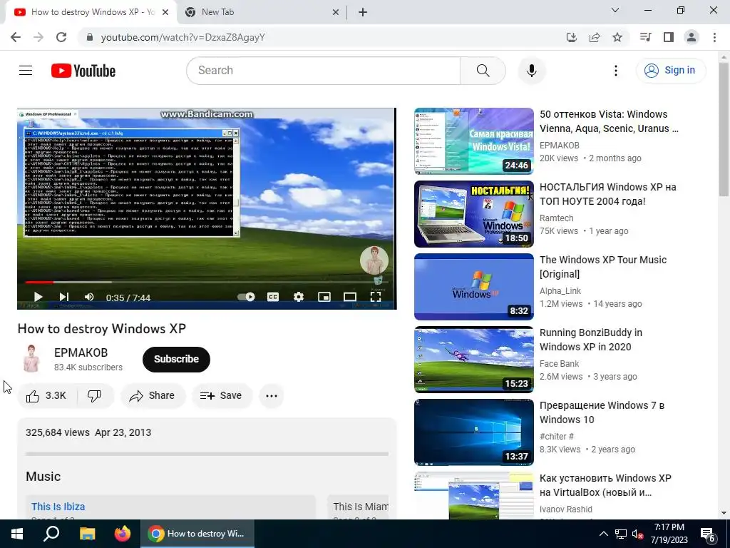Go back in browser history
The width and height of the screenshot is (730, 548).
pos(16,37)
